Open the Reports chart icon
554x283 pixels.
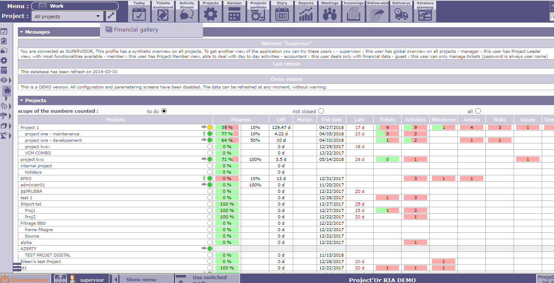coord(306,11)
